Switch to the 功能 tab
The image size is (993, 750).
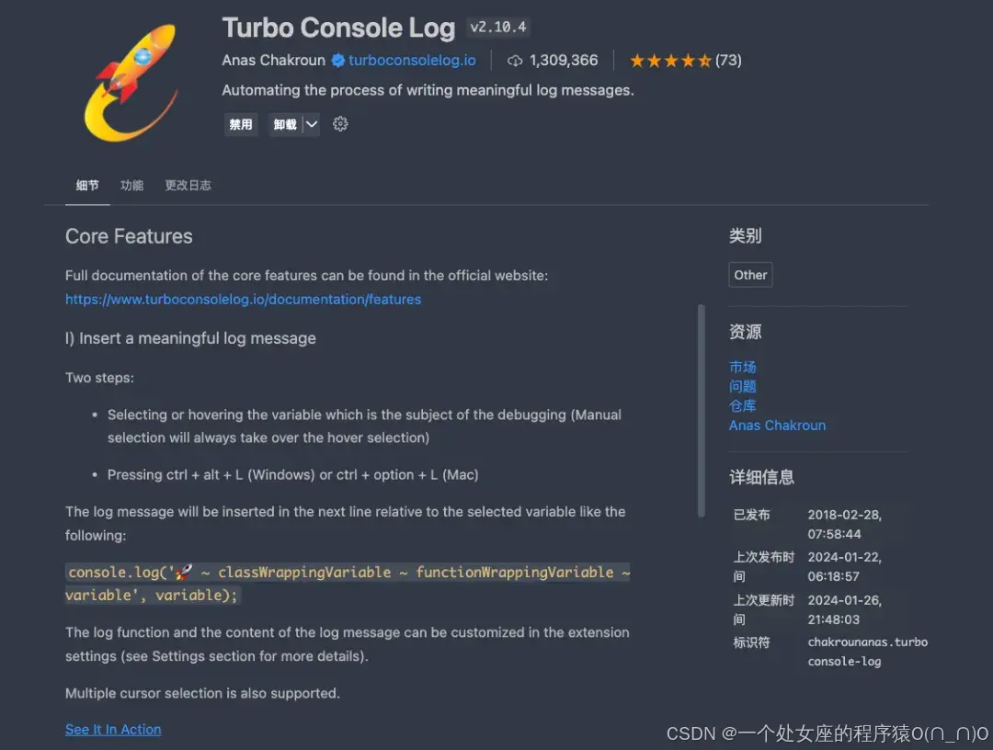tap(131, 186)
